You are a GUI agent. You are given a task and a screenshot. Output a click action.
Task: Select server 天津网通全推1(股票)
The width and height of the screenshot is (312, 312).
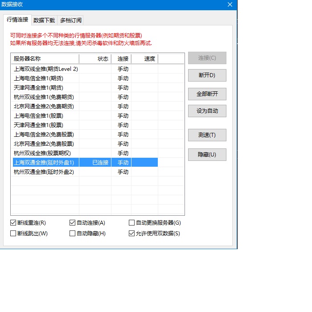(x=38, y=125)
